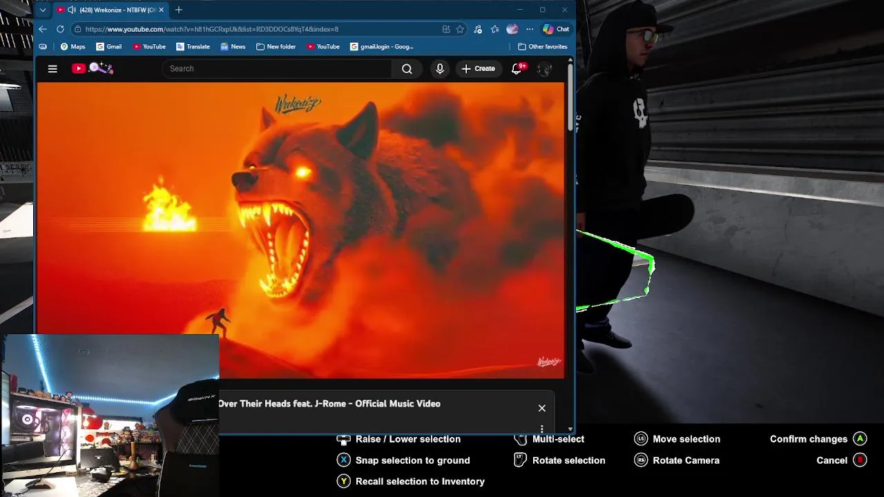Click the green A Confirm changes button

point(860,439)
